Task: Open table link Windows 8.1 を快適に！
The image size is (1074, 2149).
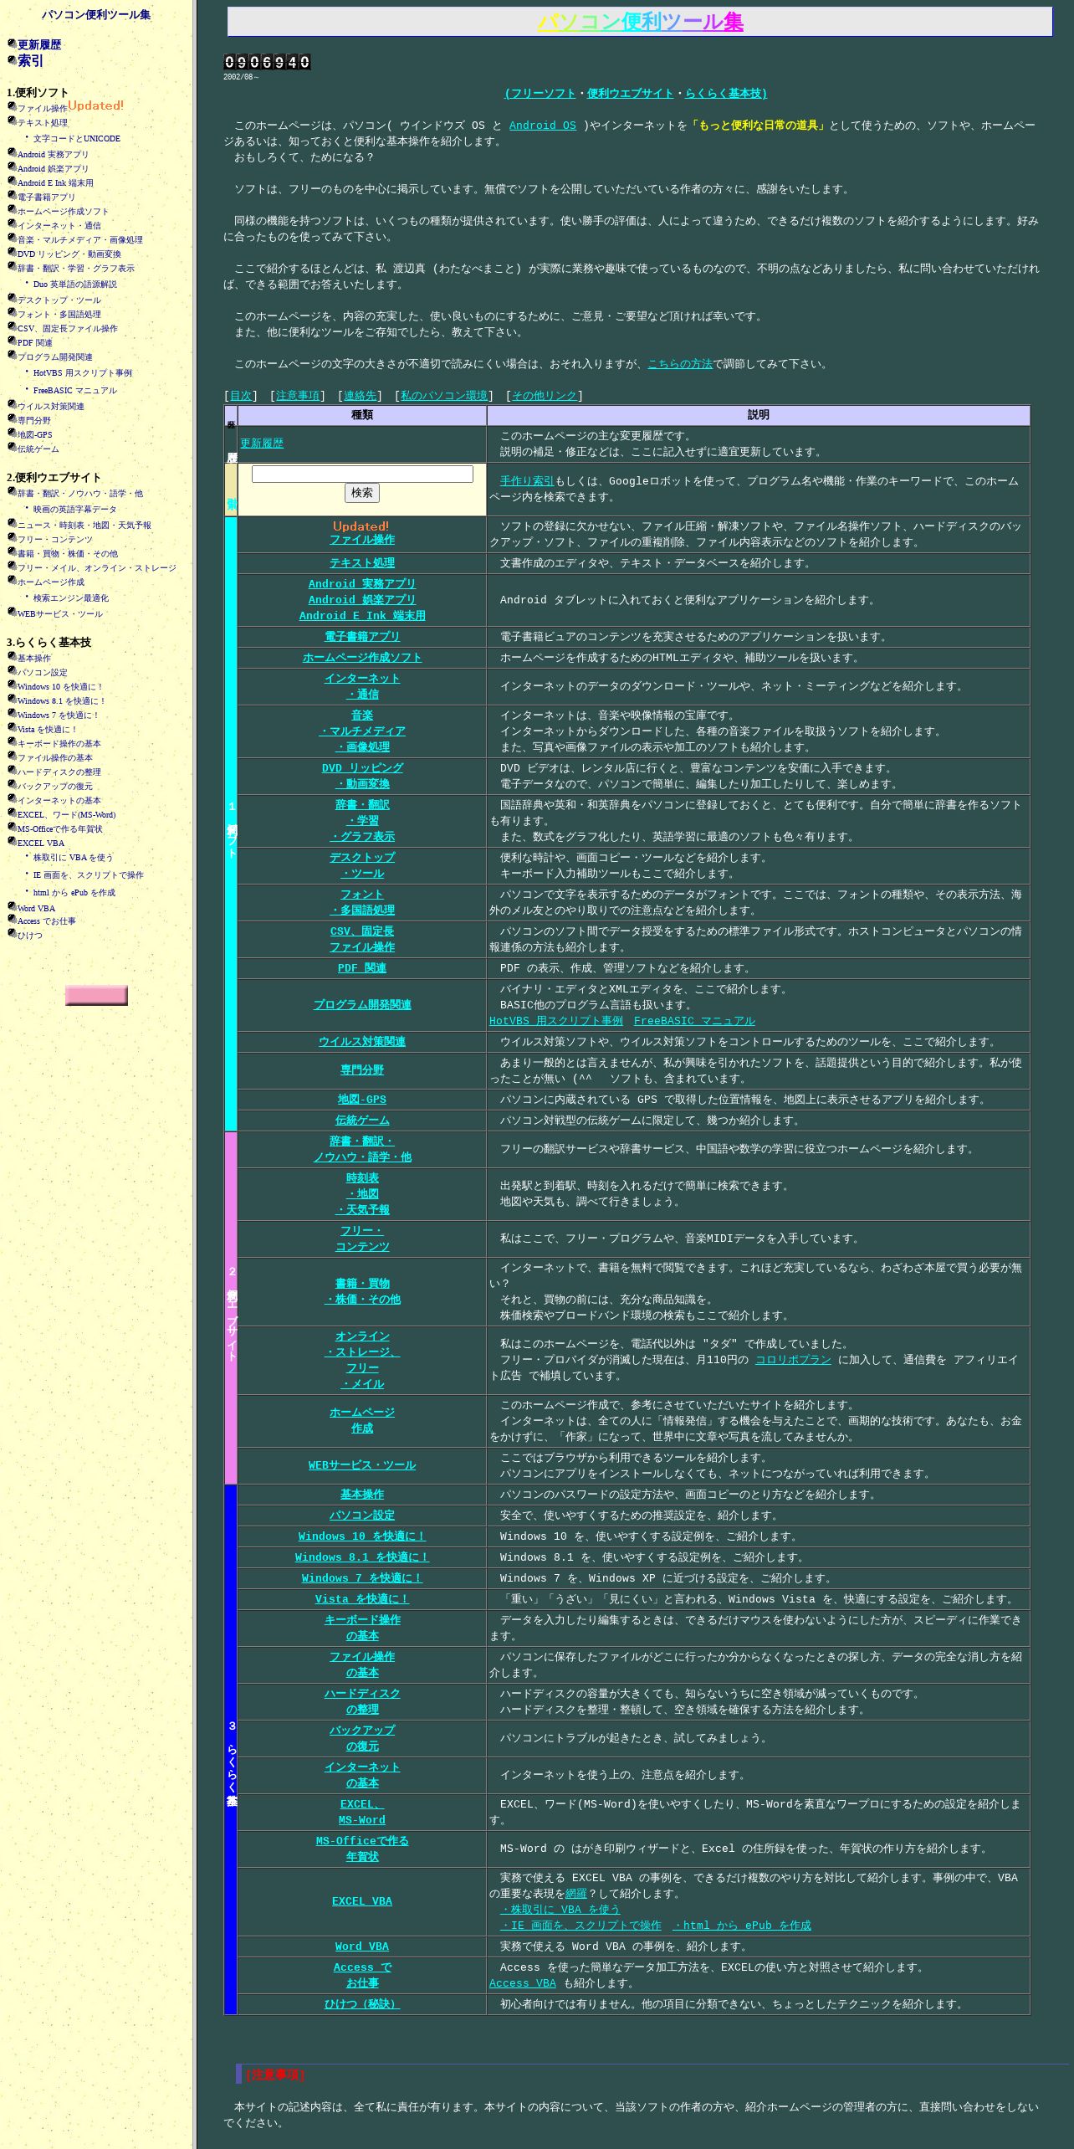Action: pos(362,1557)
